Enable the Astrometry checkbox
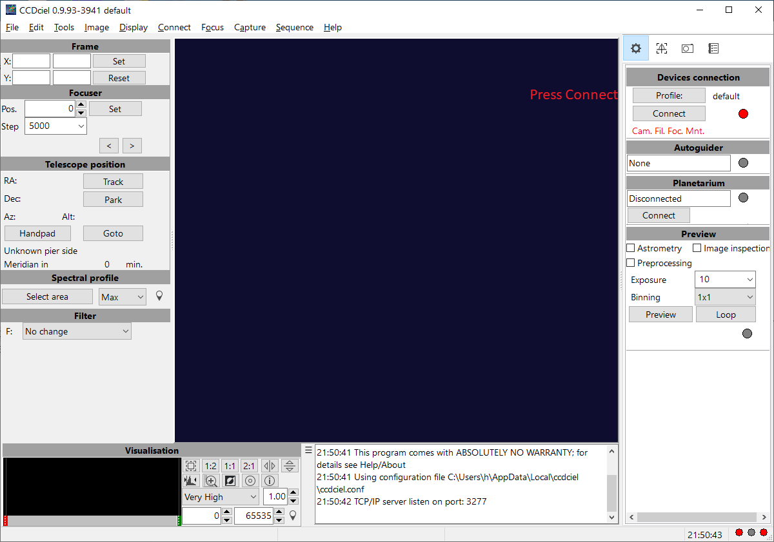This screenshot has width=774, height=542. tap(631, 248)
